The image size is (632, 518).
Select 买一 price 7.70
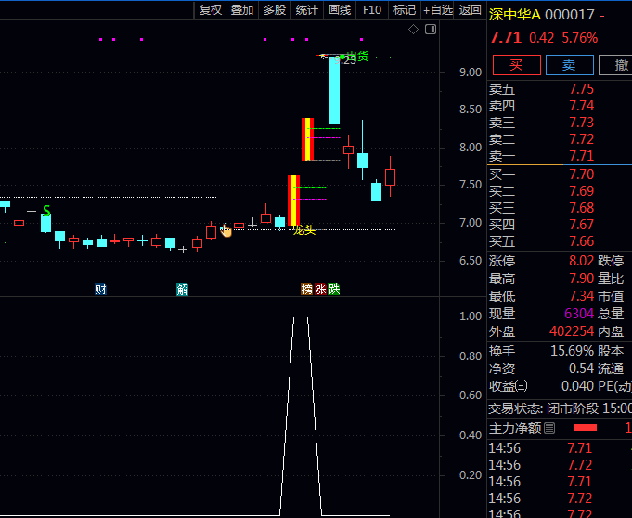pyautogui.click(x=581, y=175)
